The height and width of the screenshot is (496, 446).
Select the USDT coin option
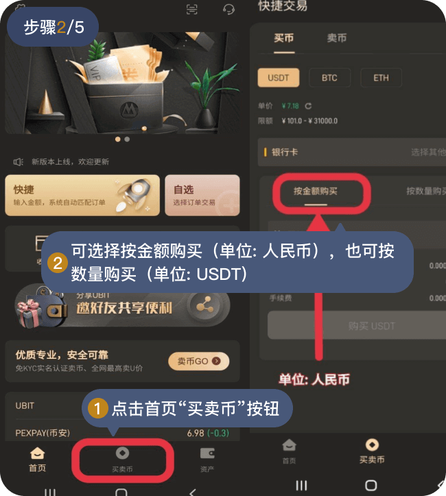(x=279, y=78)
